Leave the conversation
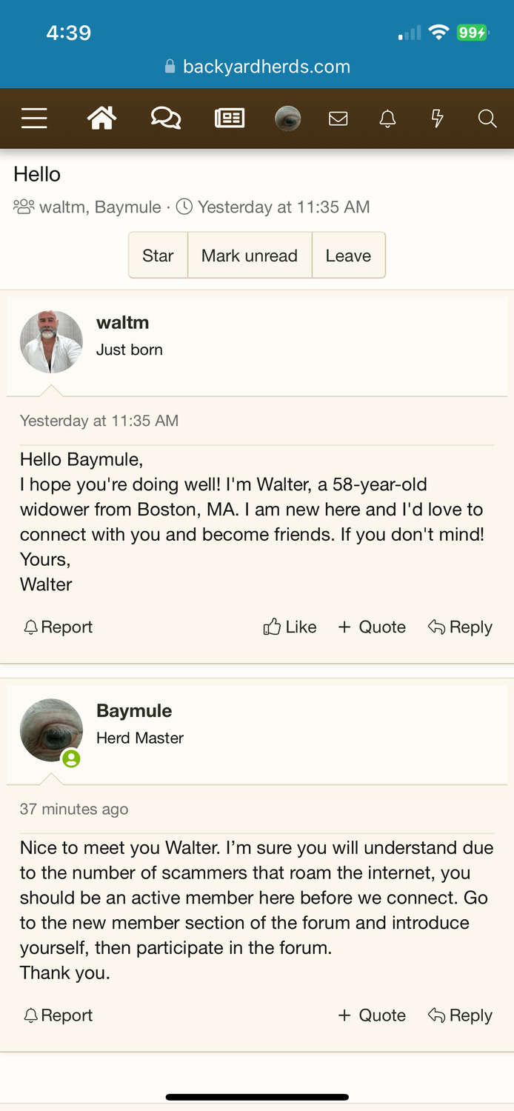514x1111 pixels. click(348, 256)
